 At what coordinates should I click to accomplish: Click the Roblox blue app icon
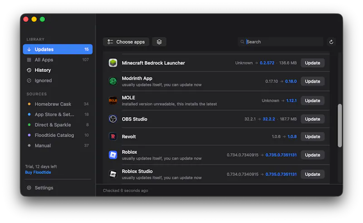(113, 155)
